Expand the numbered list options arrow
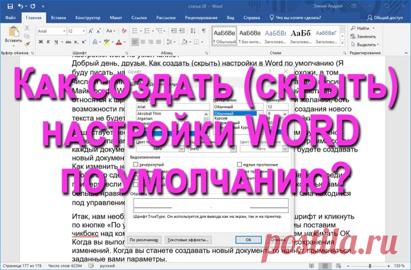The width and height of the screenshot is (411, 270). point(153,32)
